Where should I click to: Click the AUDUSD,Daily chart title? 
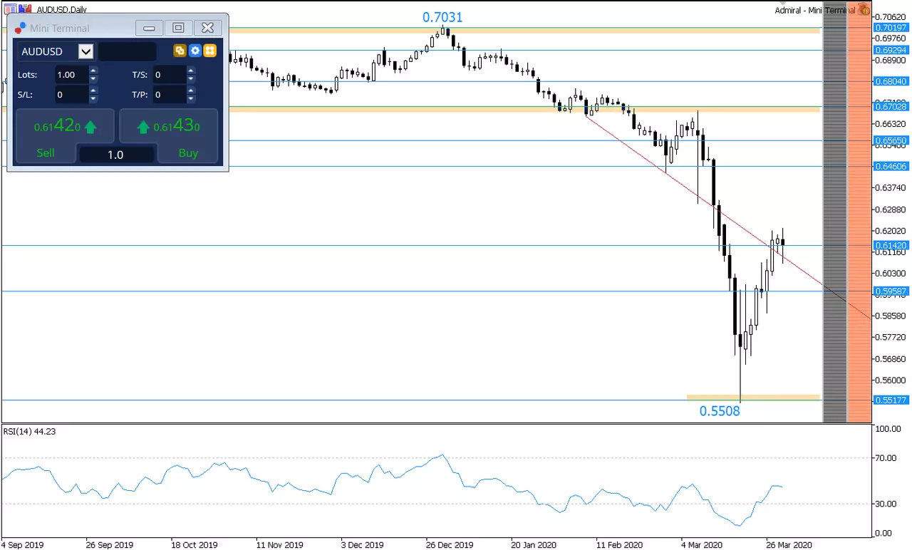62,10
